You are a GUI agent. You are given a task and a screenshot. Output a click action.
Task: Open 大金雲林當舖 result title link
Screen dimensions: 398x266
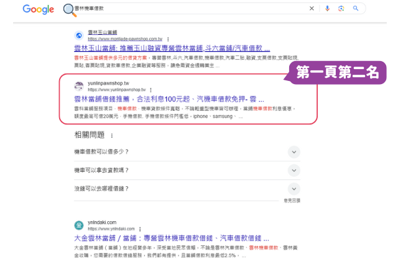[x=172, y=239]
